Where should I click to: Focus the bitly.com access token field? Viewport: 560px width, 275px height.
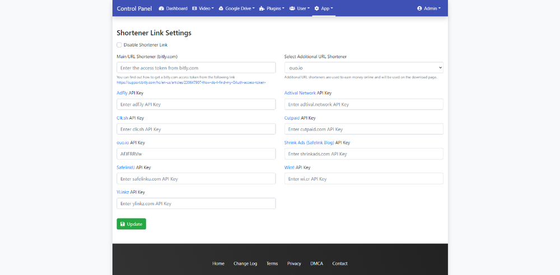pos(196,68)
